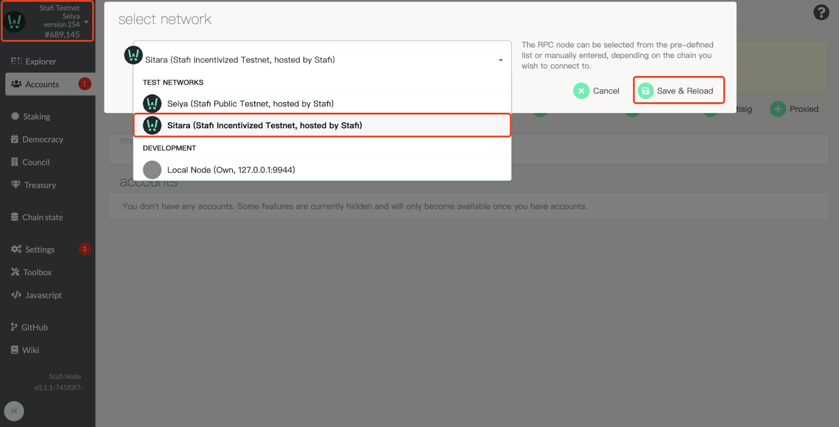
Task: Click the Stafi logo beside the Seiya option
Action: click(152, 104)
